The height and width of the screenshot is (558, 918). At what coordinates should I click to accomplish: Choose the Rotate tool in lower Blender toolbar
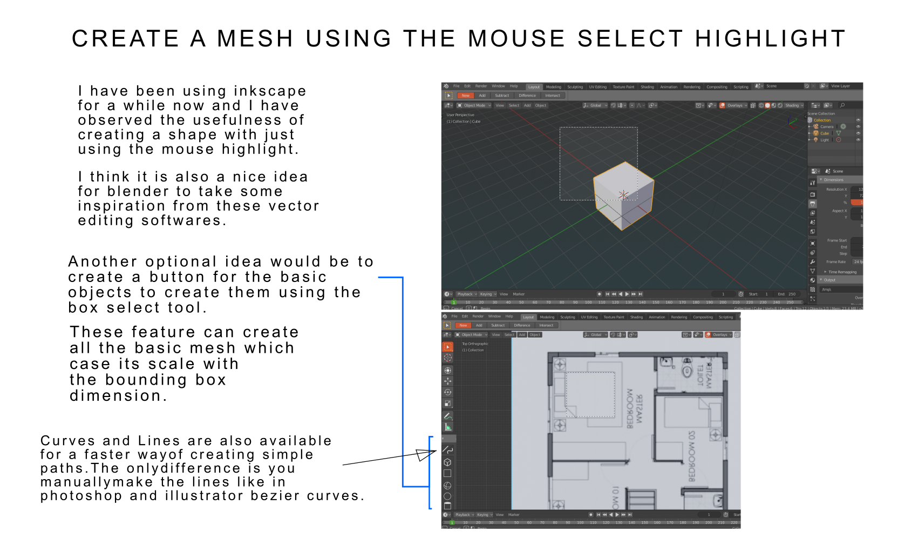448,392
